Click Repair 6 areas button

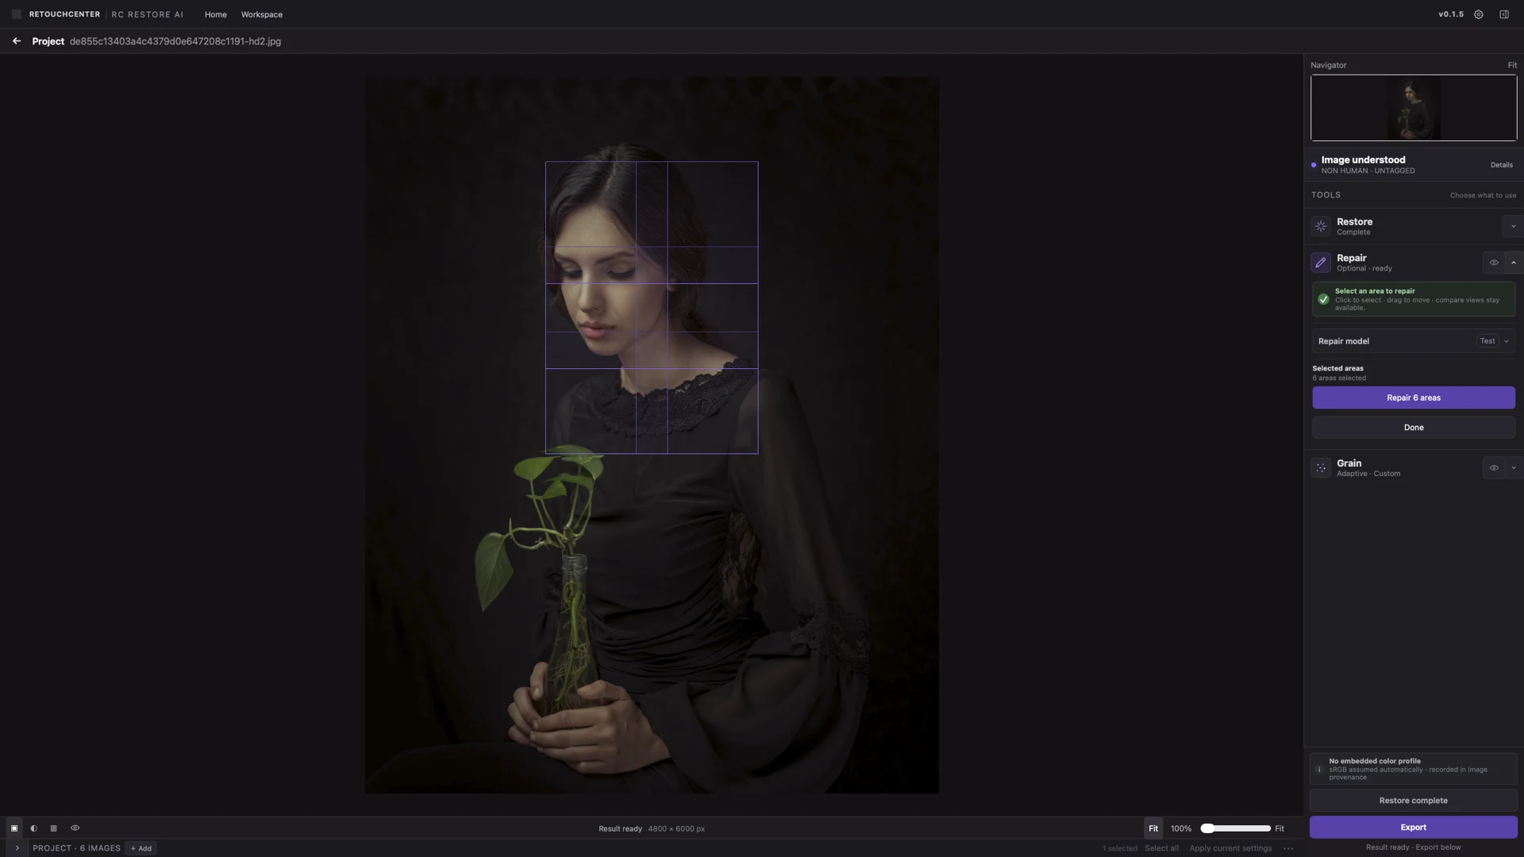pos(1414,398)
